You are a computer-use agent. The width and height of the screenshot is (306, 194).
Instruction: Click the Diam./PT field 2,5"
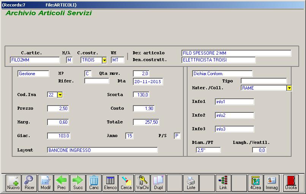208,150
